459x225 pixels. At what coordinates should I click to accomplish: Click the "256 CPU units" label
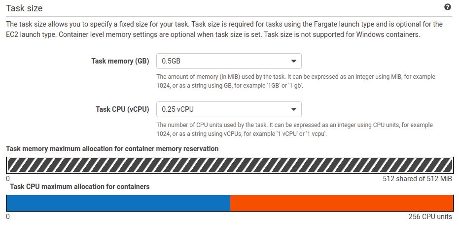[x=430, y=217]
